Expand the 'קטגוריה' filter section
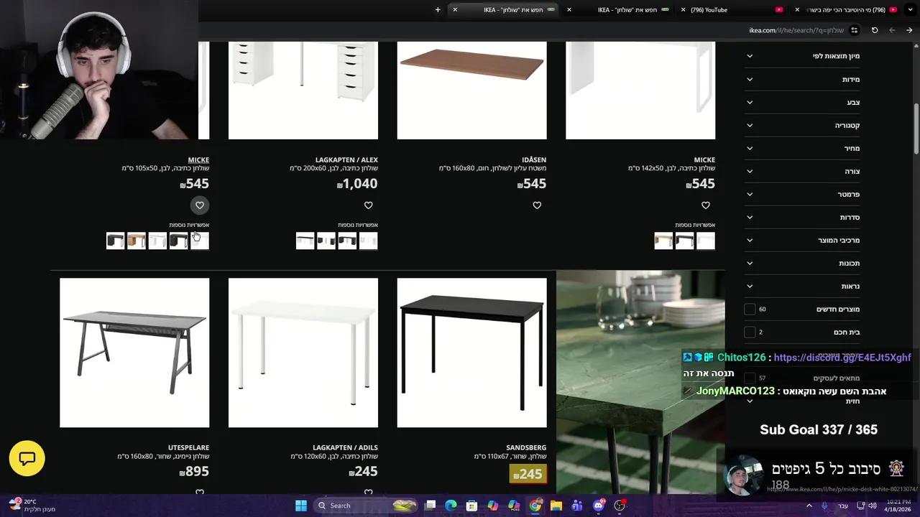 click(x=802, y=125)
